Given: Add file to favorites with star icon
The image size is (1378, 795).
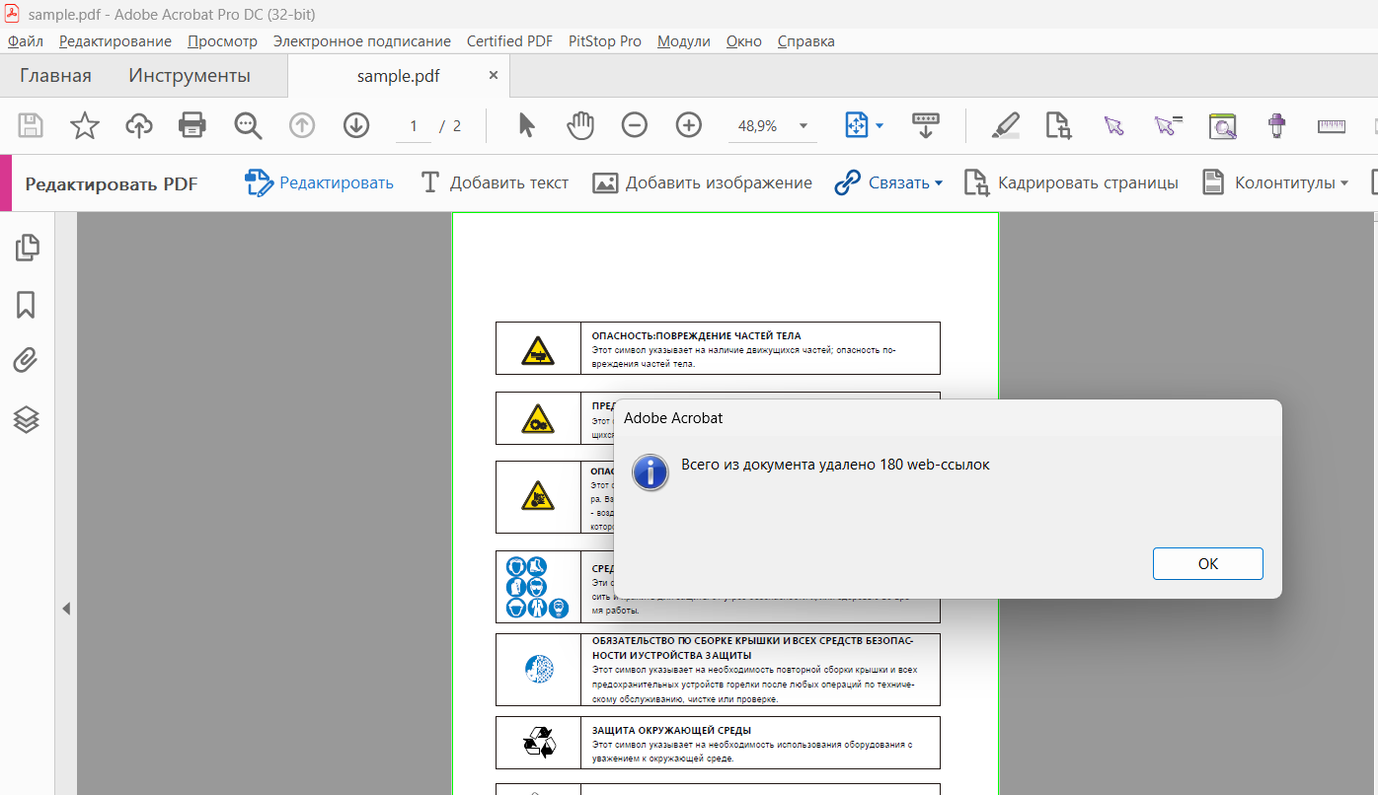Looking at the screenshot, I should point(85,125).
